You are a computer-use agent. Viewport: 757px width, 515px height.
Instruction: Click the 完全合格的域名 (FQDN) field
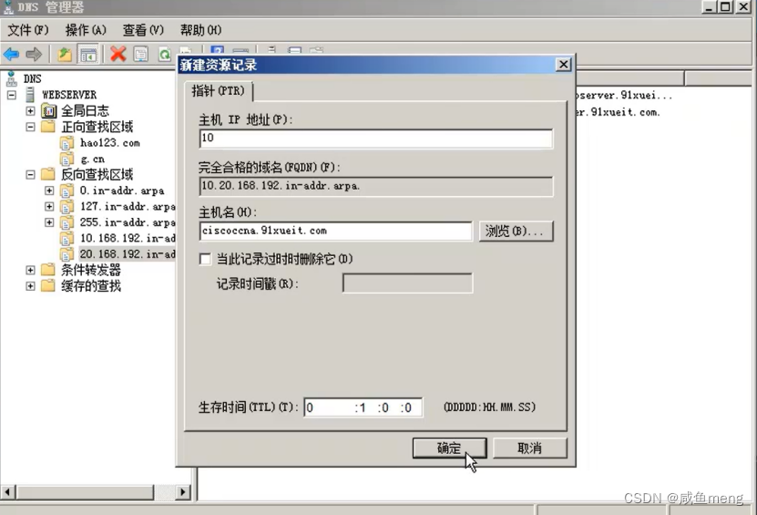(x=375, y=186)
